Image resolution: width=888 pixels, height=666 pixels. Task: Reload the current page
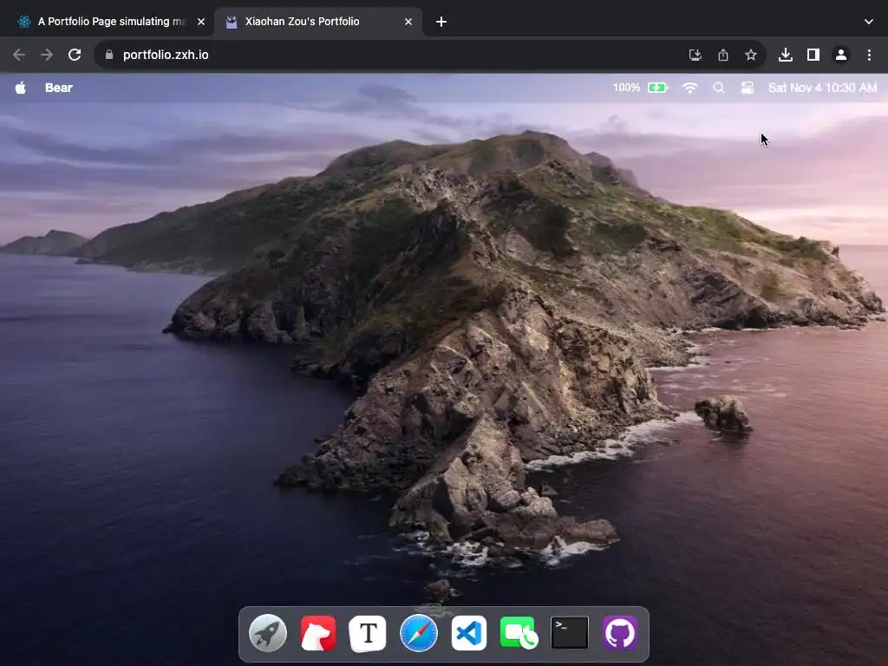click(75, 55)
